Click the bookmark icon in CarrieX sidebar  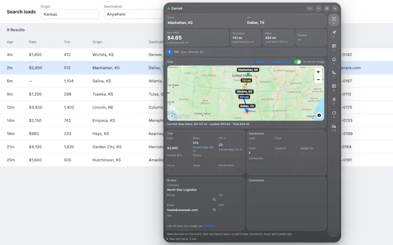click(x=334, y=59)
